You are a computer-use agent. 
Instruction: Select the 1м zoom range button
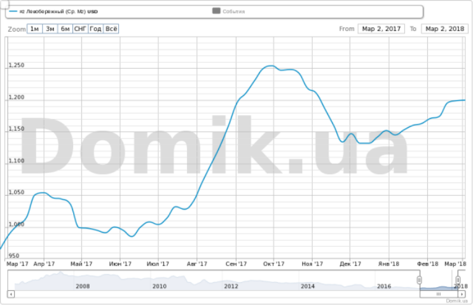pyautogui.click(x=35, y=29)
